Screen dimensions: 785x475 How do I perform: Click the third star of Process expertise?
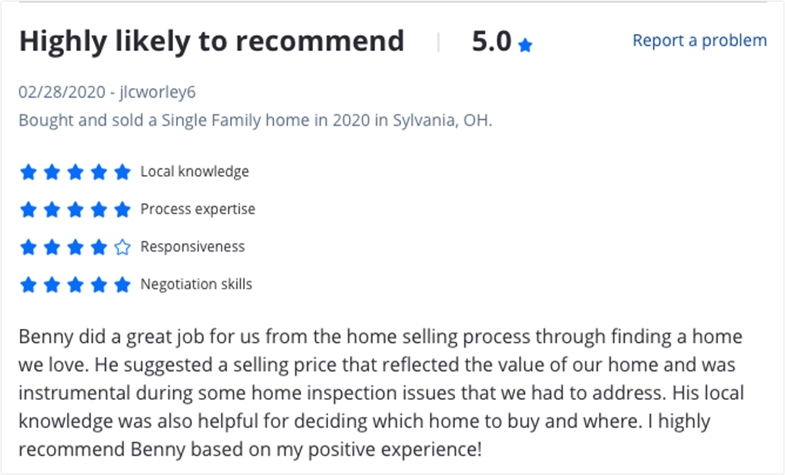(75, 210)
